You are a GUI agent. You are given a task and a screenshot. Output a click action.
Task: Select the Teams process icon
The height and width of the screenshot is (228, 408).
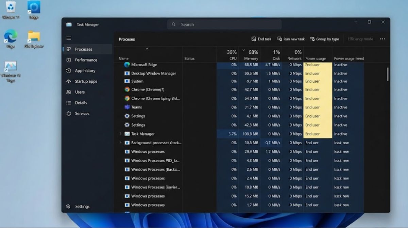[x=127, y=107]
